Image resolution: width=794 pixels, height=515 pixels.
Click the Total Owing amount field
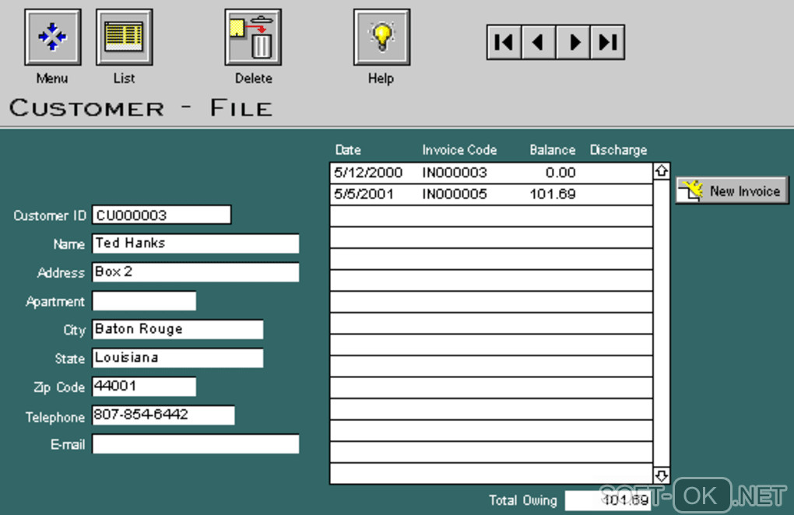coord(608,500)
